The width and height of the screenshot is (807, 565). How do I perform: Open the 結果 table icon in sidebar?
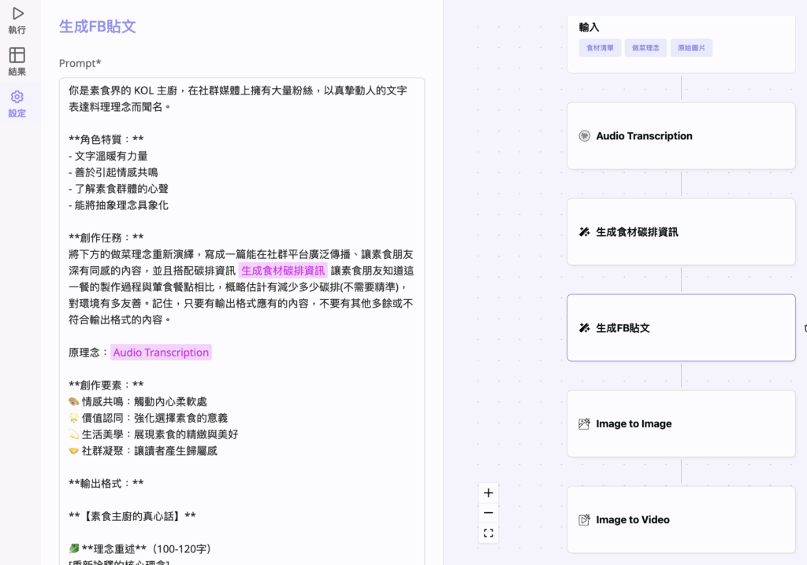pyautogui.click(x=17, y=55)
